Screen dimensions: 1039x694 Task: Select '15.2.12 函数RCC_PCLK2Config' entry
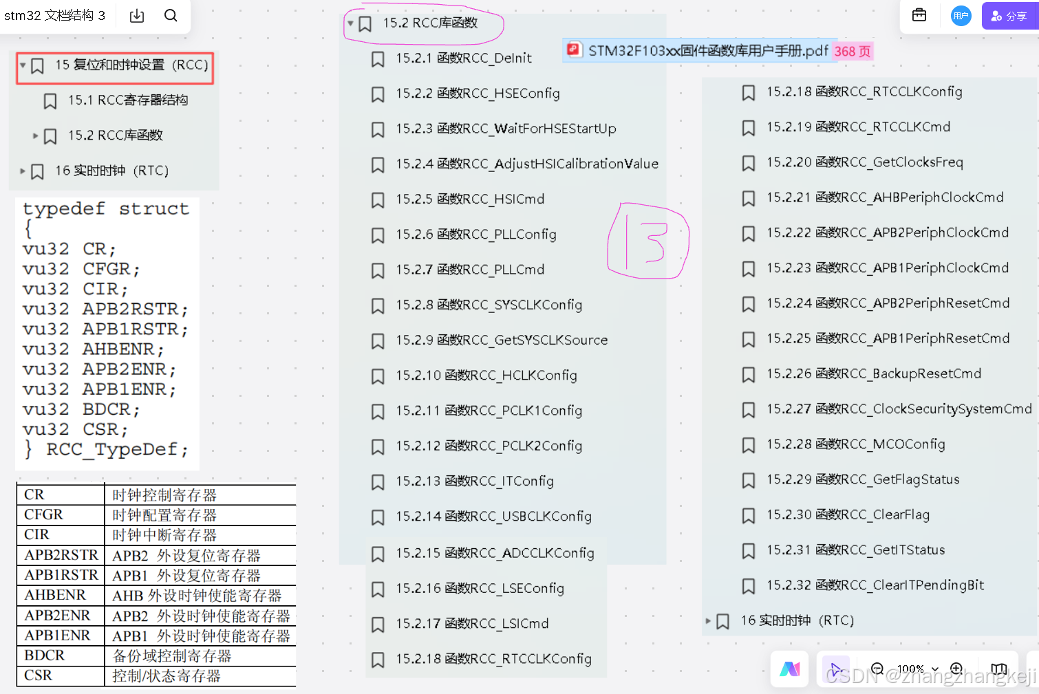coord(489,446)
